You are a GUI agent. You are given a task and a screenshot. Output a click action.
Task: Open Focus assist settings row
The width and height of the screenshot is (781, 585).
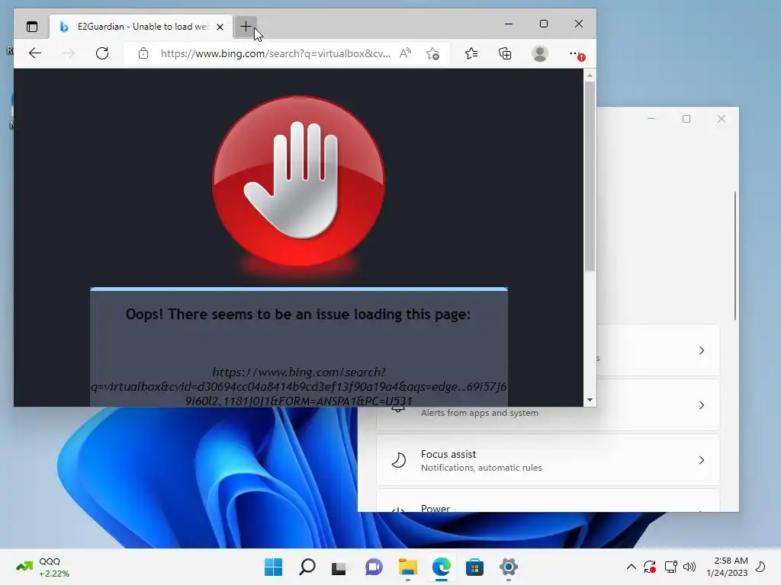coord(548,460)
